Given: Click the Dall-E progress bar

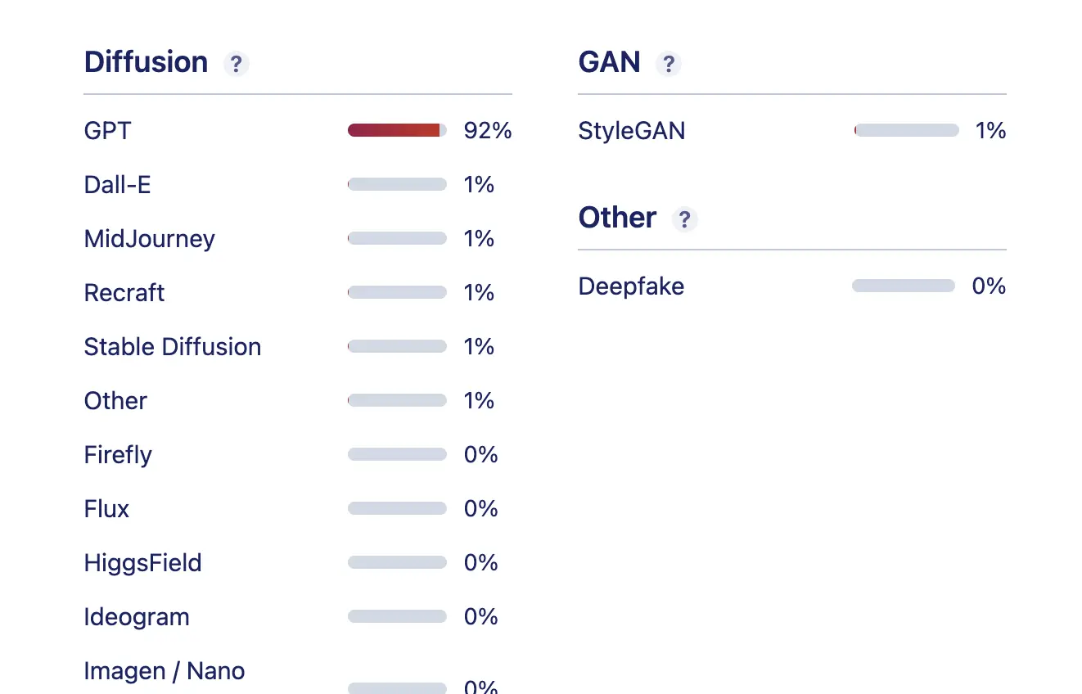Looking at the screenshot, I should click(397, 184).
